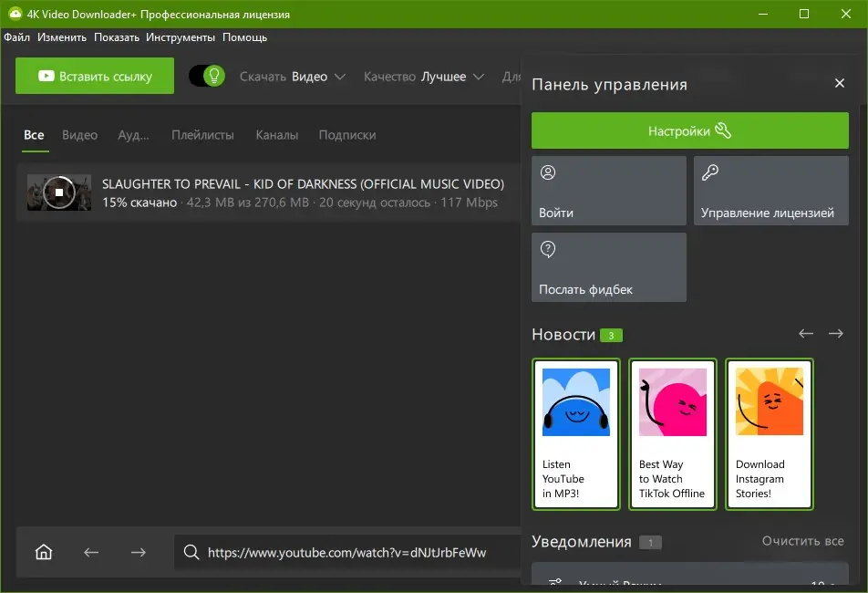Navigate back with the browser back arrow

(91, 552)
